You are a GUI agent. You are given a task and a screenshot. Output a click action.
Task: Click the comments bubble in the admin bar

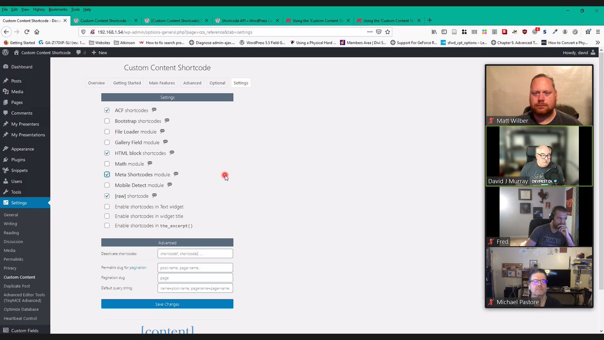point(81,52)
